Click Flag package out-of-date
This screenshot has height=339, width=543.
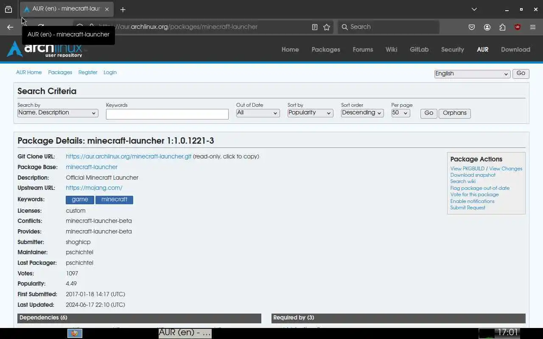480,188
